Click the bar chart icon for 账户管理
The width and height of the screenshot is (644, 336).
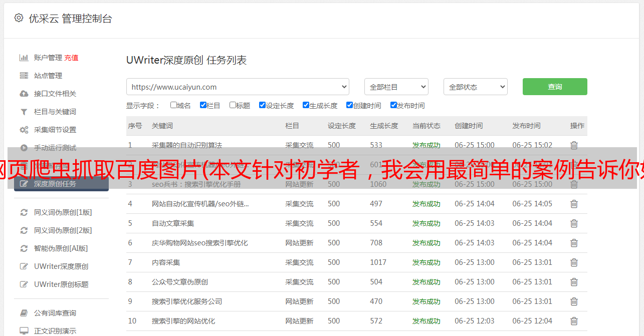point(24,58)
